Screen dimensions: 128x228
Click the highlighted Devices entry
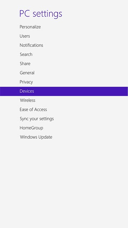point(27,91)
